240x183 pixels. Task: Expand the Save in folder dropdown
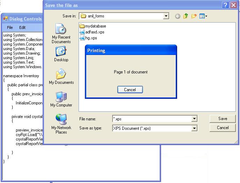pos(166,16)
